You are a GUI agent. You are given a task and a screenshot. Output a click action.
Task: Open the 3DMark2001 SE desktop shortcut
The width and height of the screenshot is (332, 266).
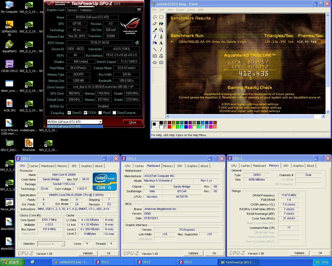pyautogui.click(x=9, y=28)
